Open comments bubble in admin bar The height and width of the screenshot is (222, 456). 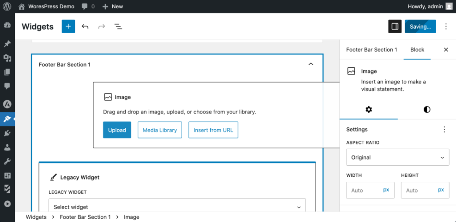point(85,6)
